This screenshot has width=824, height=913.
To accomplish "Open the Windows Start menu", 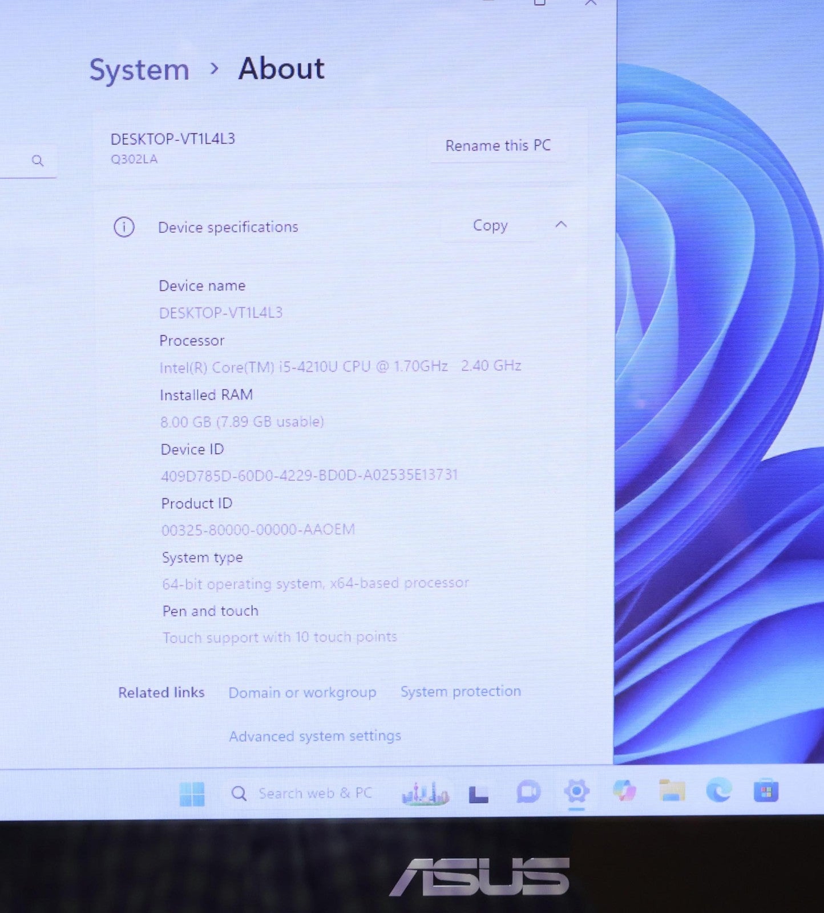I will tap(192, 794).
